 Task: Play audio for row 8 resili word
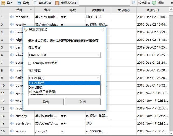[12, 70]
